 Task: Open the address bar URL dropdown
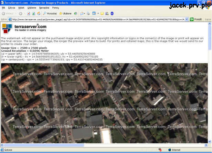pos(186,19)
